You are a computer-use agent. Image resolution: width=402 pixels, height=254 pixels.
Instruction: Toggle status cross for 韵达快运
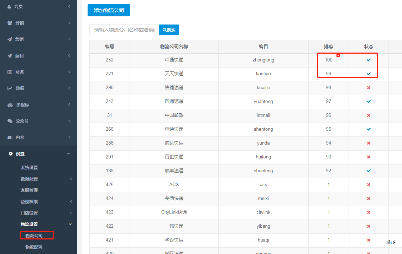click(x=369, y=143)
